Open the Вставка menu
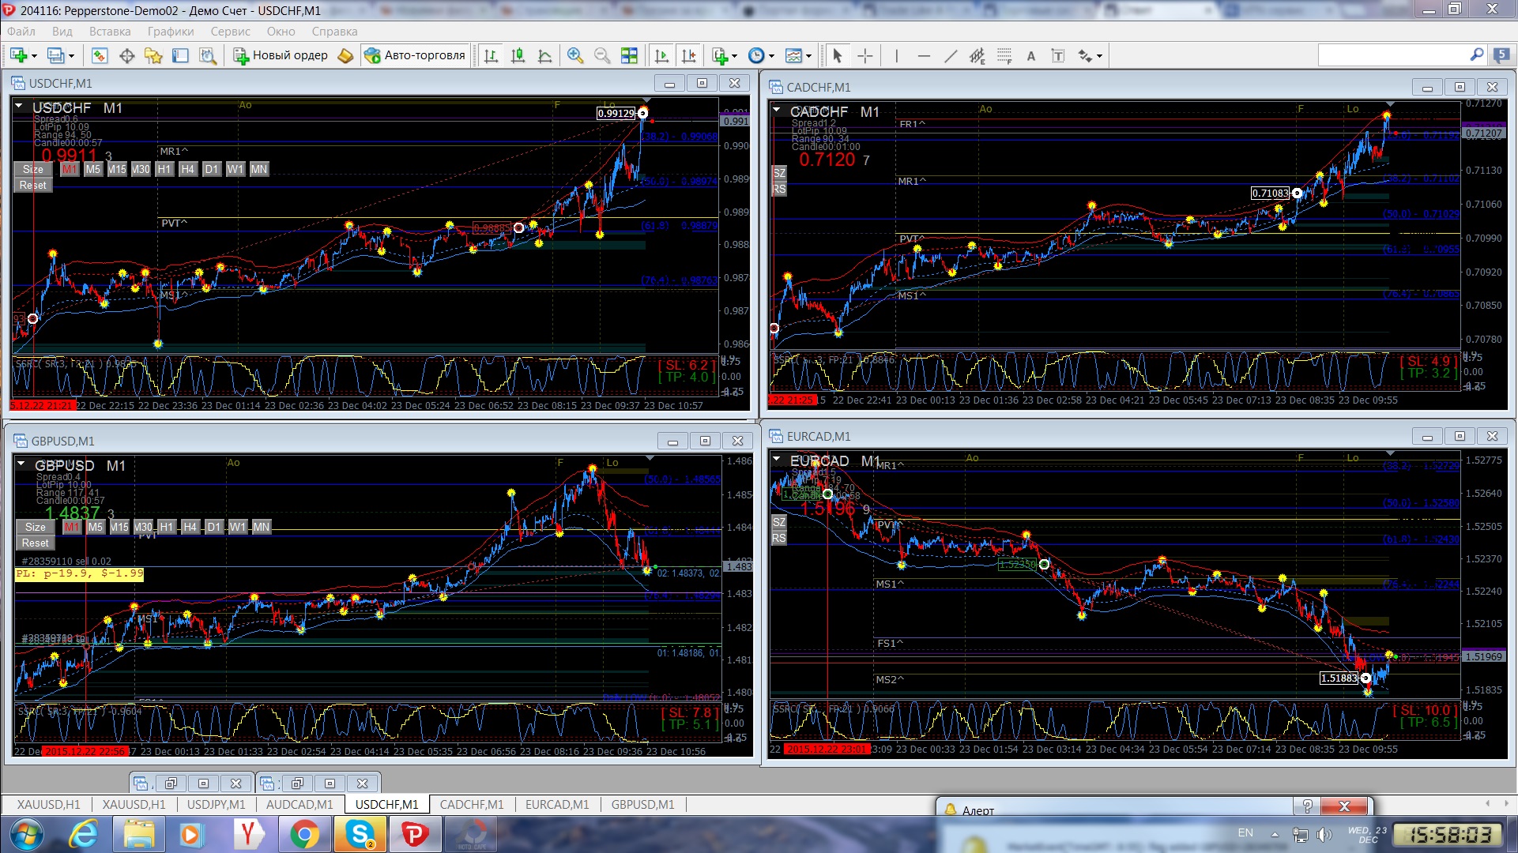This screenshot has width=1518, height=853. (110, 32)
